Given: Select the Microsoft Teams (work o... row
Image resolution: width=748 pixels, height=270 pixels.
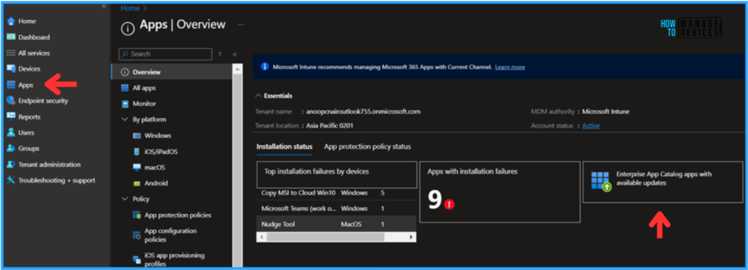Looking at the screenshot, I should (336, 208).
